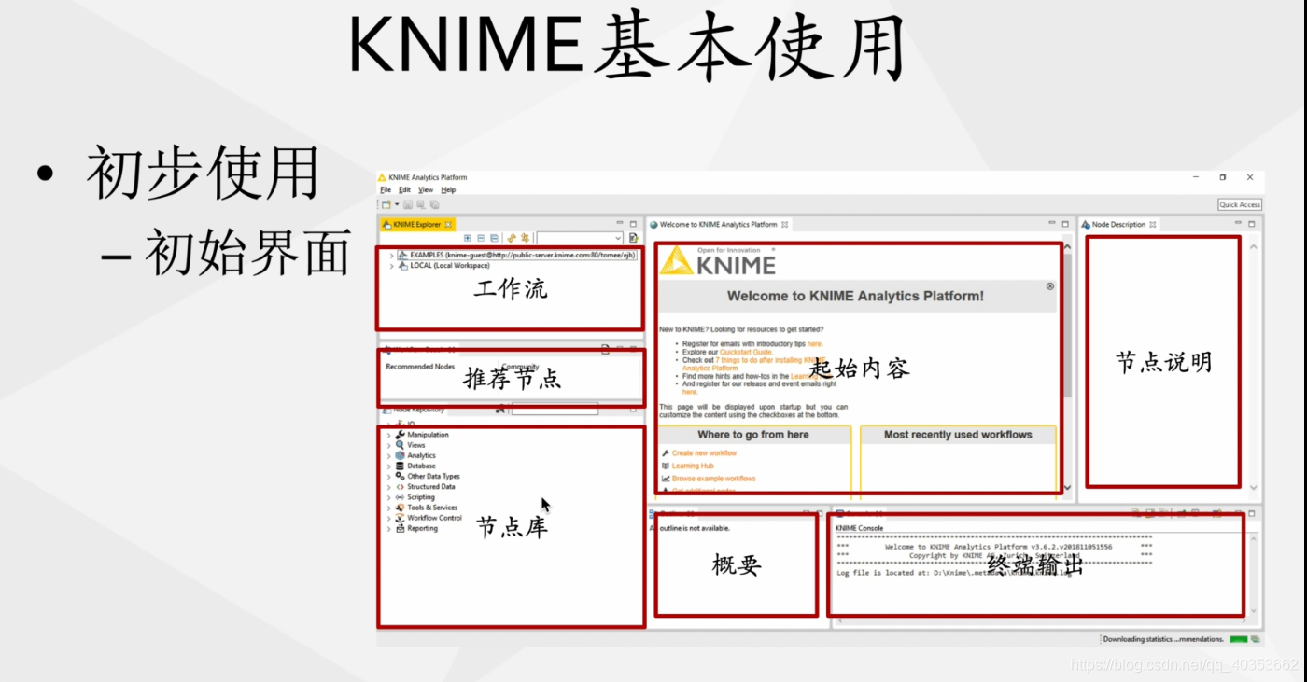1307x682 pixels.
Task: Switch to the KNIME Explorer tab
Action: tap(416, 224)
